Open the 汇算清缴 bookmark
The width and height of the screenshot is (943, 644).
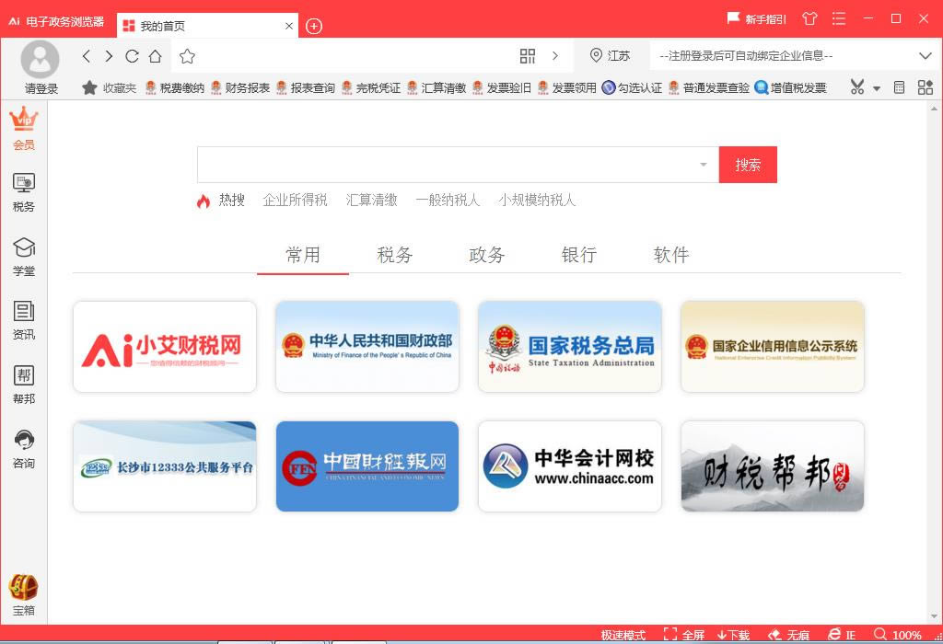437,87
